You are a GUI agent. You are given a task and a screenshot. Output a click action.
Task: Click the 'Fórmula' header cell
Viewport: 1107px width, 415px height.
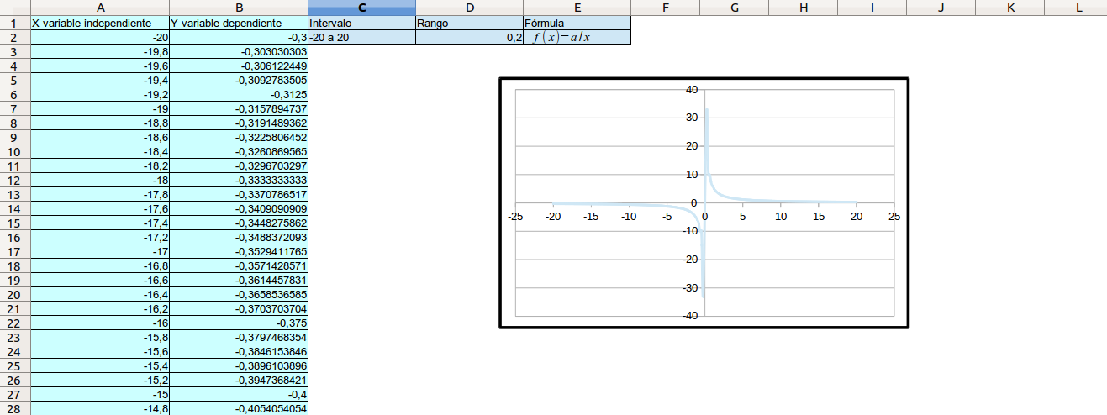point(577,23)
